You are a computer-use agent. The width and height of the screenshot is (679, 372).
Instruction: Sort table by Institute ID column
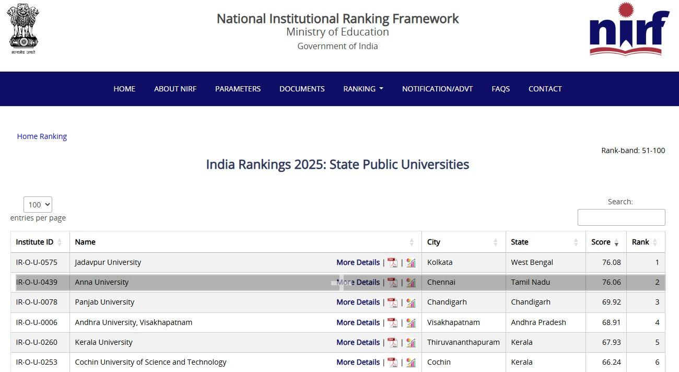coord(40,242)
